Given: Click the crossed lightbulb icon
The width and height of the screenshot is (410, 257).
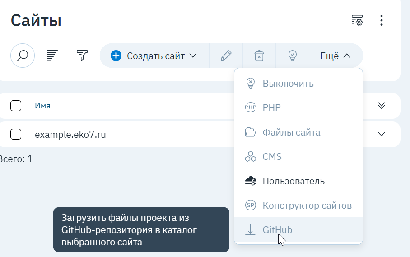Looking at the screenshot, I should (251, 84).
